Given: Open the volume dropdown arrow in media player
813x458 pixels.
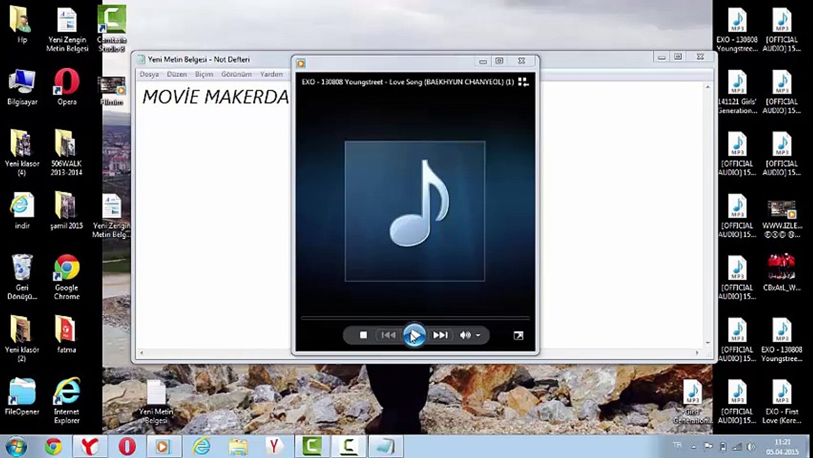Looking at the screenshot, I should [x=478, y=336].
